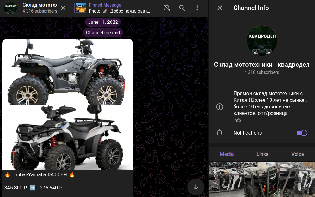Switch to the Voice tab

(297, 154)
